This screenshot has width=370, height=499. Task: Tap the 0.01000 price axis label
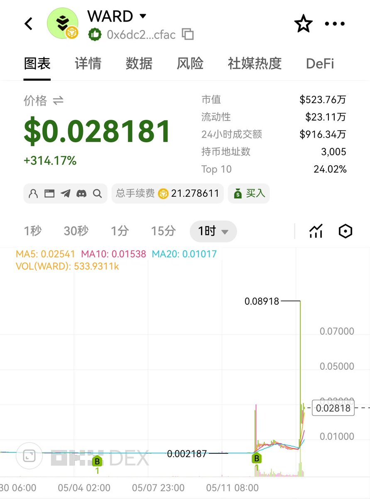tap(337, 436)
